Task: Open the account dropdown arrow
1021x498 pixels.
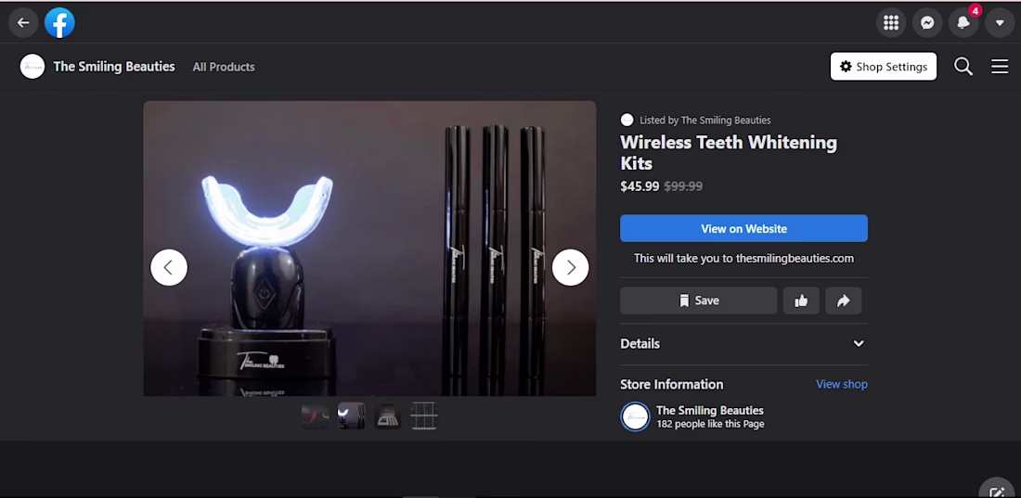Action: point(1000,23)
